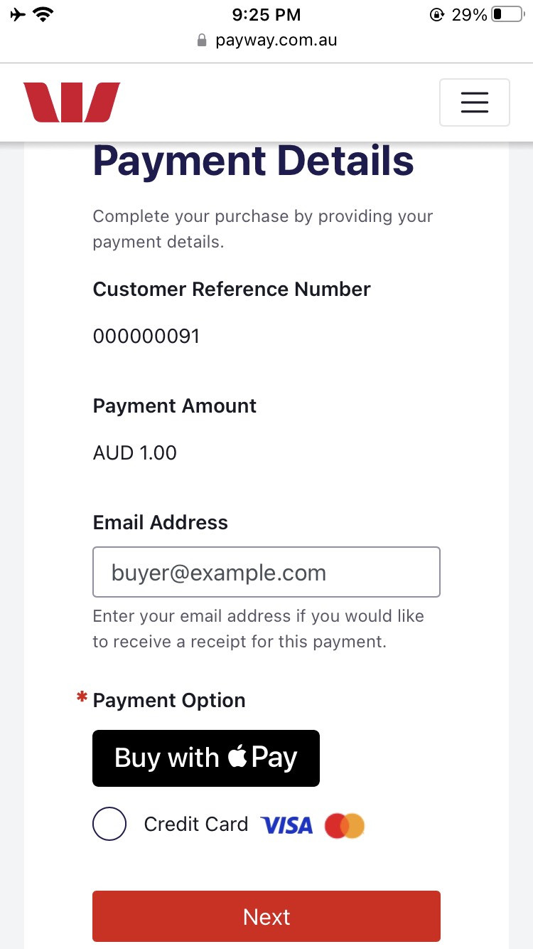Viewport: 533px width, 949px height.
Task: Tap the Wi-Fi status icon
Action: [45, 14]
